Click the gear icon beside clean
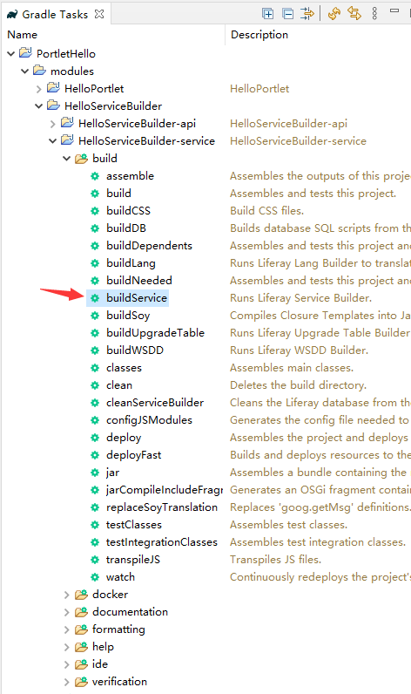Image resolution: width=411 pixels, height=694 pixels. point(95,385)
